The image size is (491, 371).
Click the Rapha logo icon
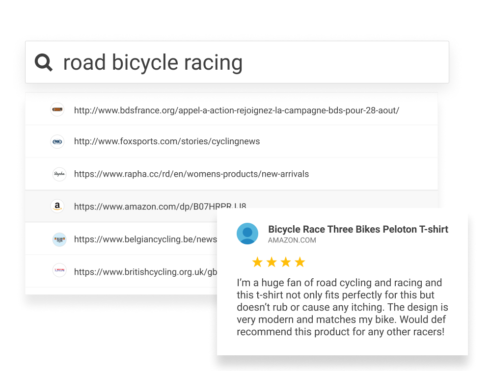coord(59,174)
